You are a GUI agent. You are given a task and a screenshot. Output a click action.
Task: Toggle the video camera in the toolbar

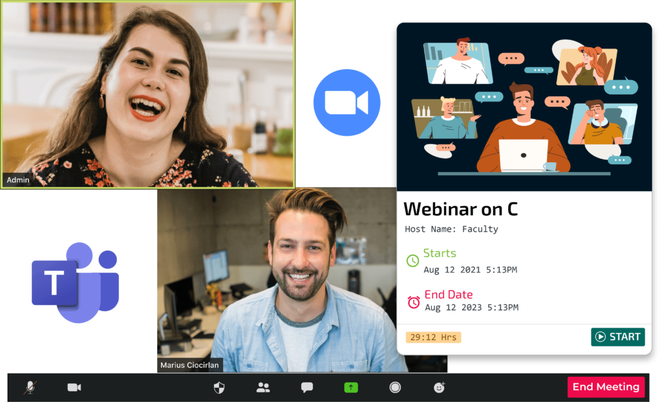coord(74,387)
